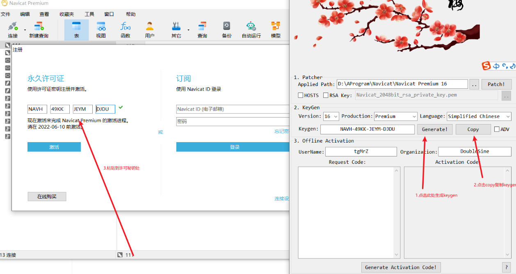
Task: Open the 工具 menu
Action: (89, 14)
